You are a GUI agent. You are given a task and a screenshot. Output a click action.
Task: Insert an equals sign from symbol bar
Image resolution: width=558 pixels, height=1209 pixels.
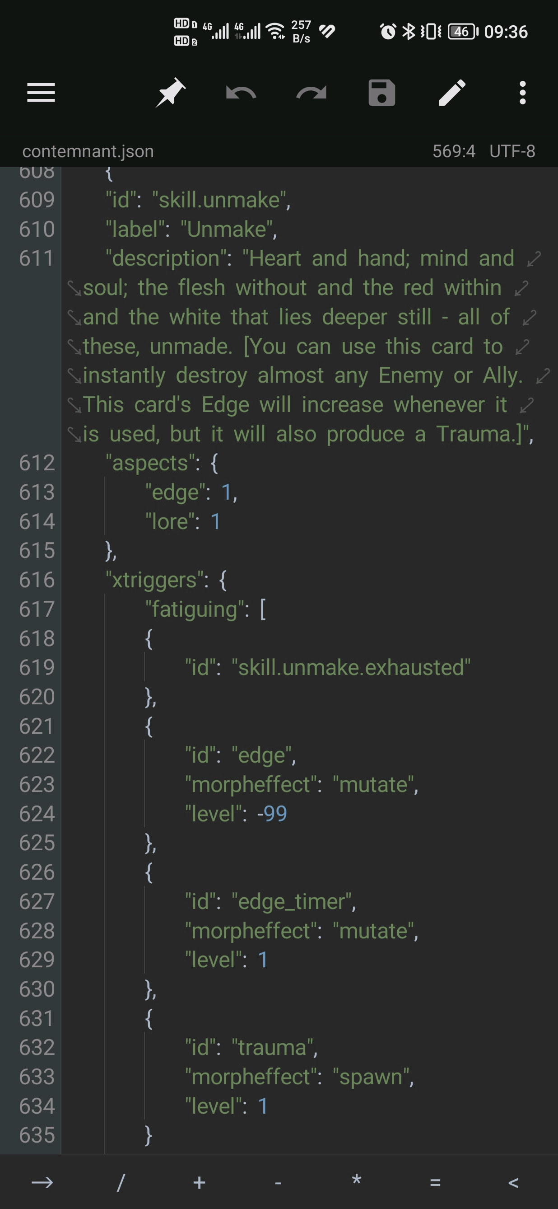click(435, 1182)
